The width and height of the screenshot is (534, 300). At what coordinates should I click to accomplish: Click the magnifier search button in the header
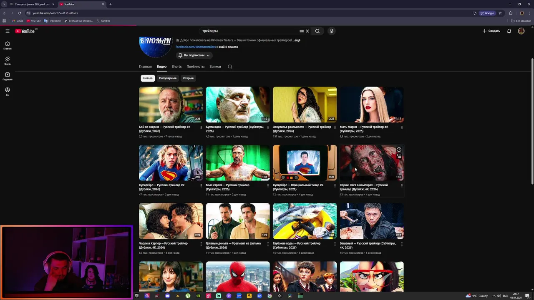317,31
